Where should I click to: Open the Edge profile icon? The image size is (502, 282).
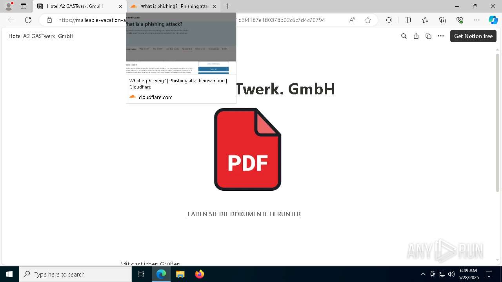[x=8, y=6]
